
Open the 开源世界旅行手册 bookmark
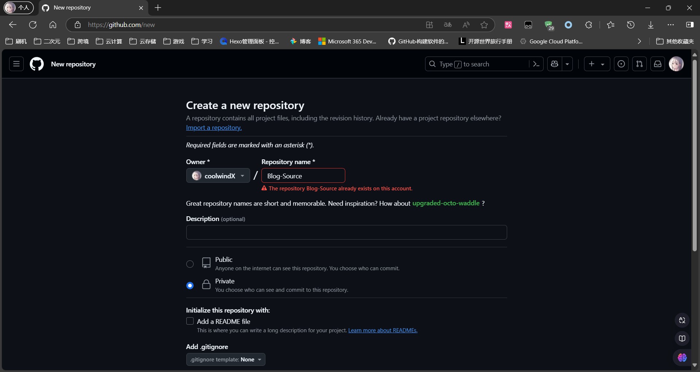486,41
